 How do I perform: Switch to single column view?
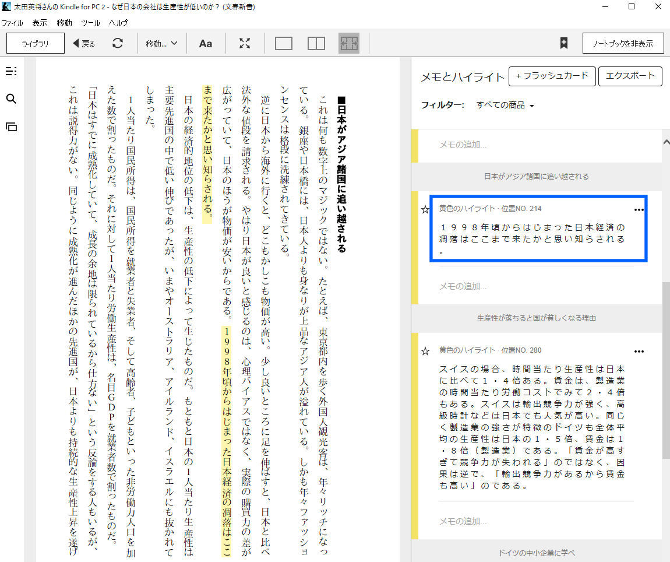pyautogui.click(x=284, y=44)
